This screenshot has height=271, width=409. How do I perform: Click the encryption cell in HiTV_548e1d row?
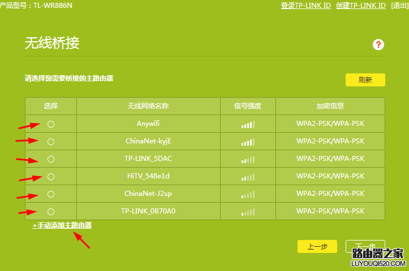tap(330, 176)
